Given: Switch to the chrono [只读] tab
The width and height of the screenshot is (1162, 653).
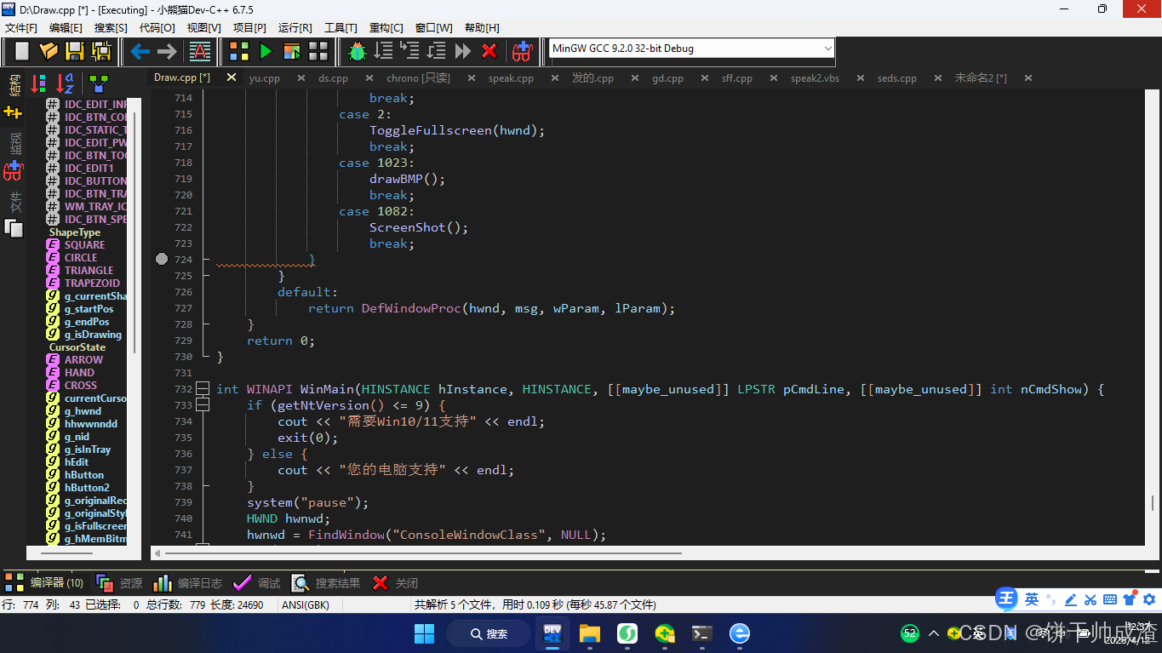Looking at the screenshot, I should [x=418, y=78].
